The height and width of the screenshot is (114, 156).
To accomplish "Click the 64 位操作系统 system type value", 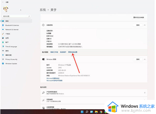I will (69, 44).
